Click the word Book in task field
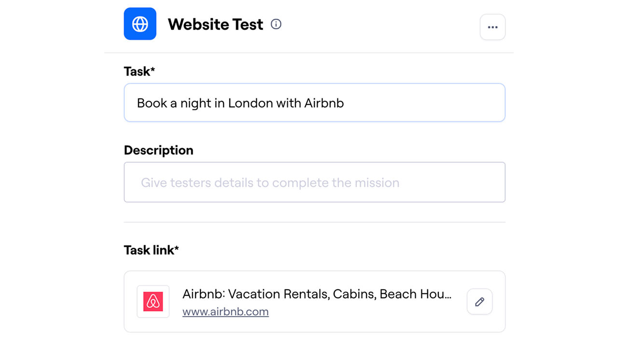This screenshot has width=618, height=347. point(152,103)
